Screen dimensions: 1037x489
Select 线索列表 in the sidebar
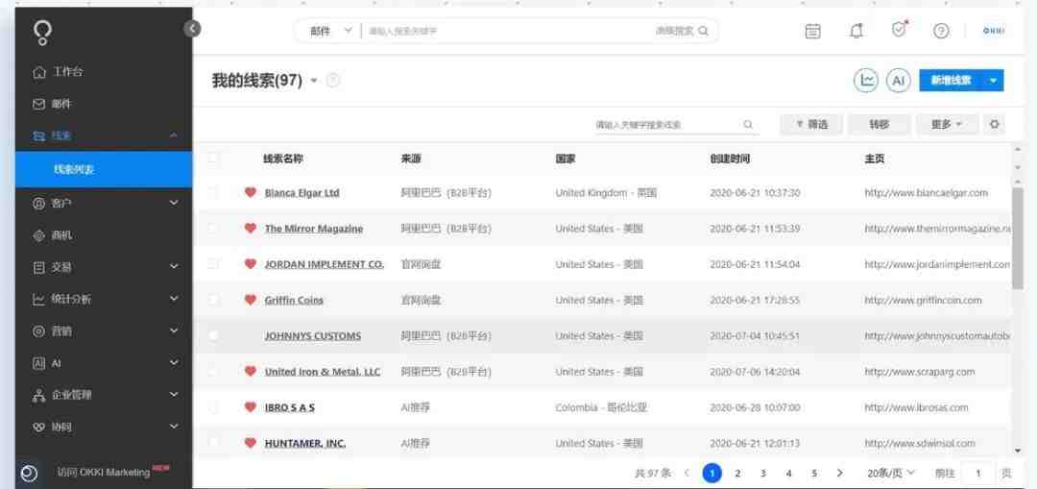(x=103, y=169)
